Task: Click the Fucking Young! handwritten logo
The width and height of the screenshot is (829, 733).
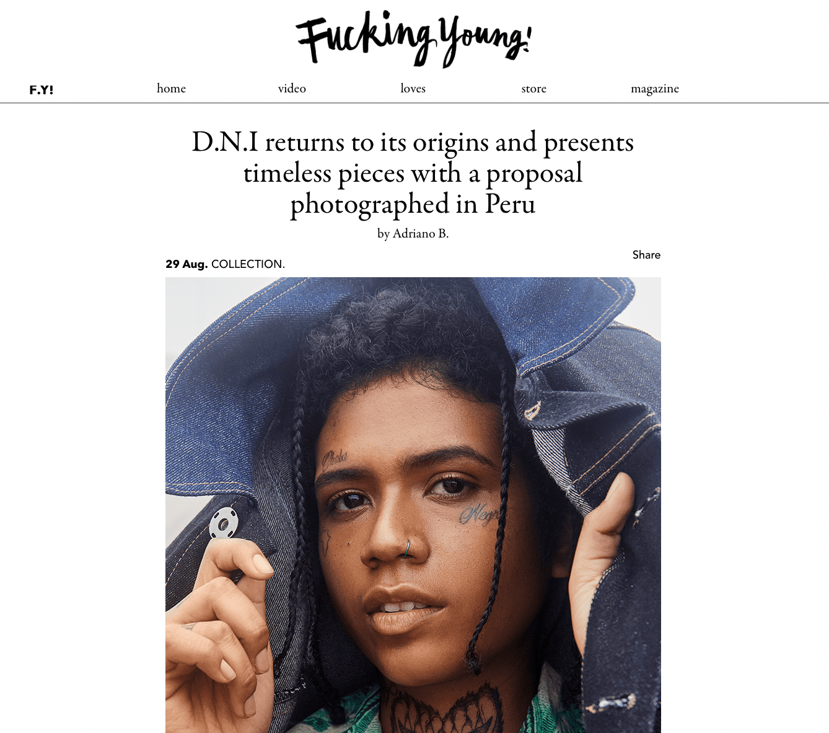Action: [413, 39]
